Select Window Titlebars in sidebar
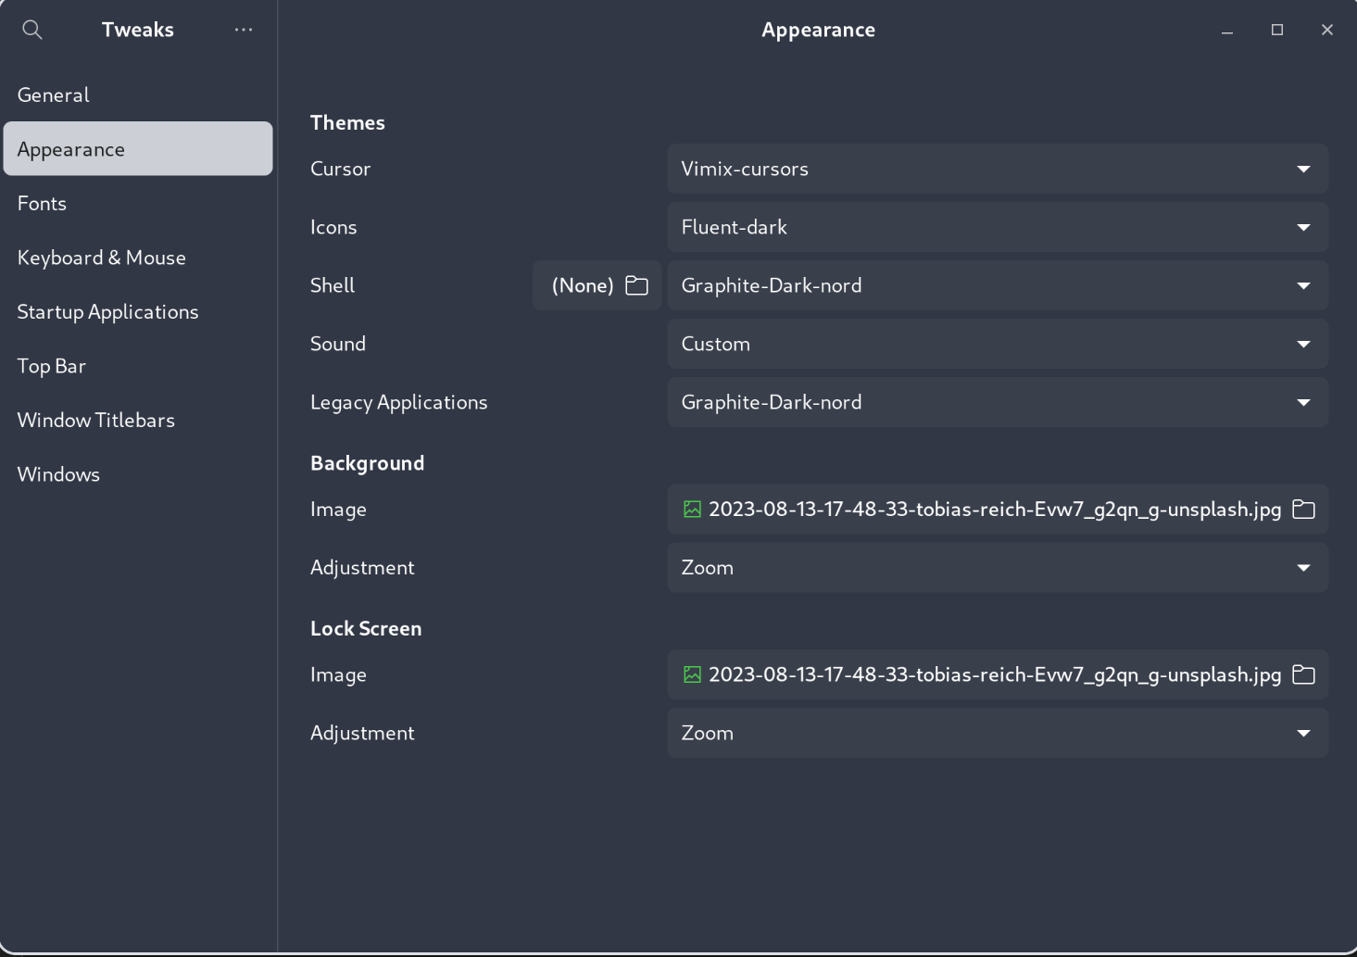The image size is (1357, 957). point(96,421)
